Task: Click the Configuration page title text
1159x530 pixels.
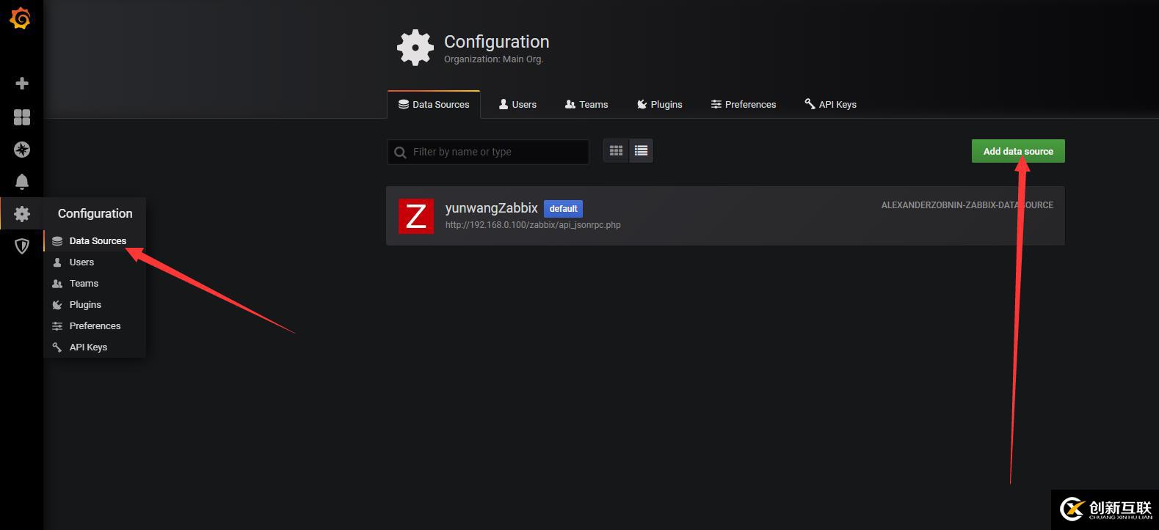Action: (496, 42)
